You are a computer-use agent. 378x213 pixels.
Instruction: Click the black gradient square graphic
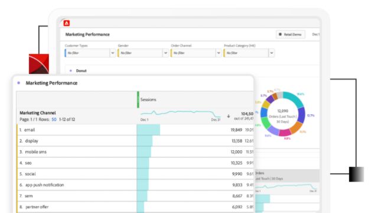coord(356,174)
